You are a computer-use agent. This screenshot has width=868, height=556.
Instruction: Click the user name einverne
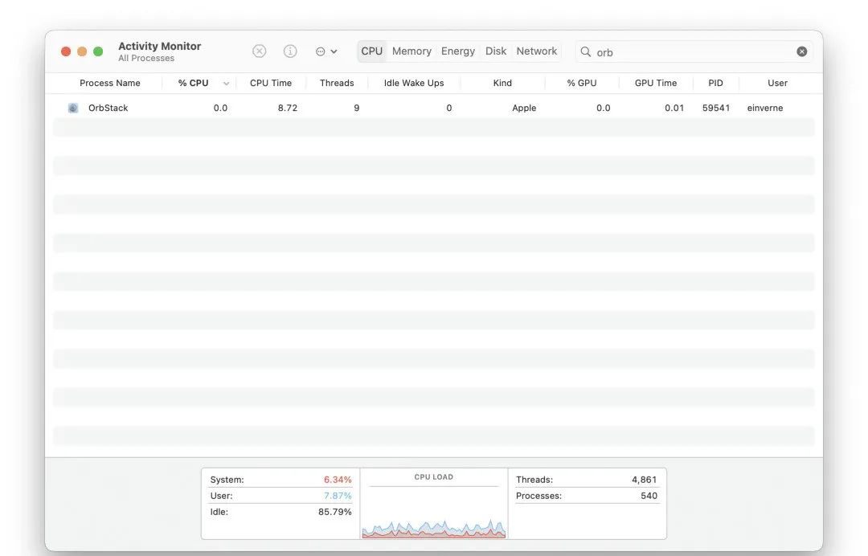pyautogui.click(x=765, y=108)
